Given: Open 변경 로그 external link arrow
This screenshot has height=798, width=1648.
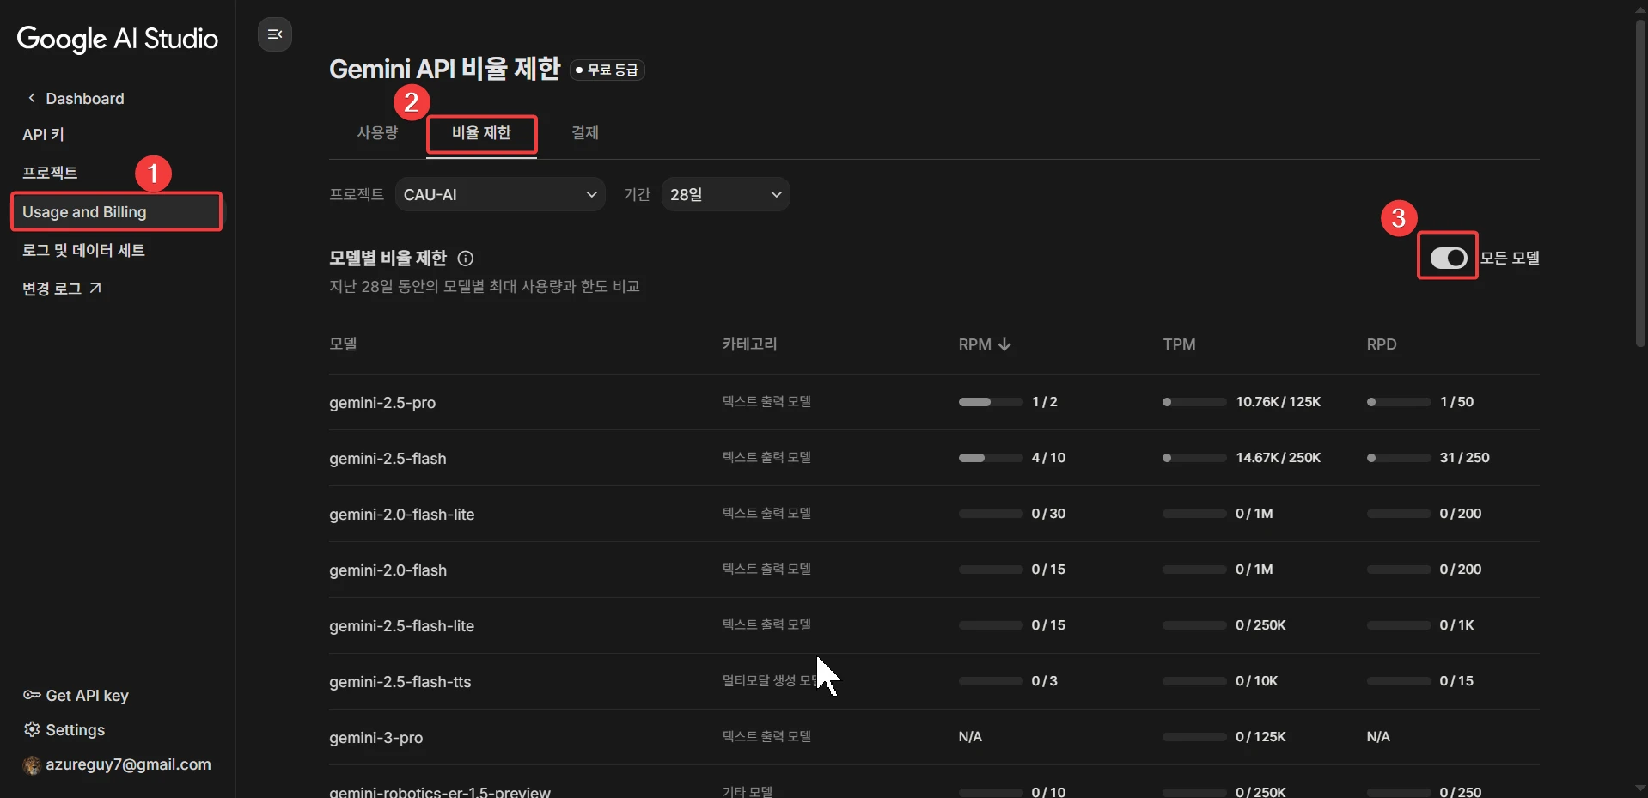Looking at the screenshot, I should click(95, 288).
